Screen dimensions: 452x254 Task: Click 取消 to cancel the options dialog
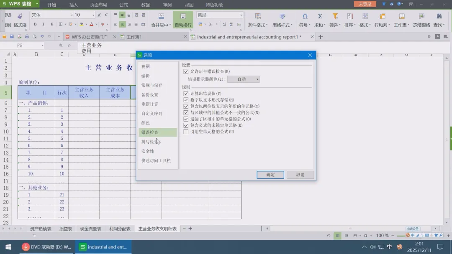click(x=300, y=175)
